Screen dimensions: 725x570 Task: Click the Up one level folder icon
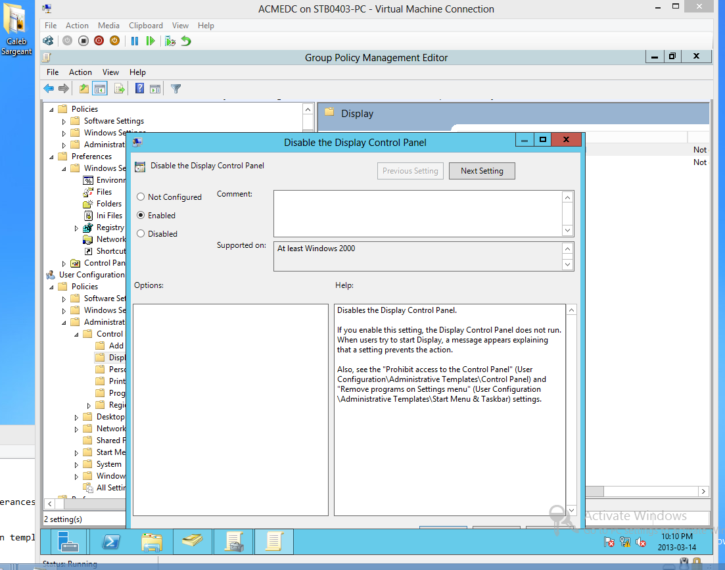(x=83, y=88)
